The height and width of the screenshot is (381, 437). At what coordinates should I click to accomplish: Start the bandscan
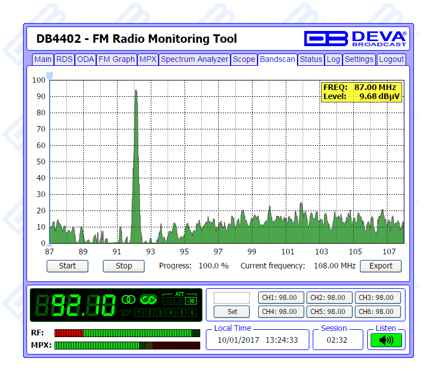tap(67, 266)
